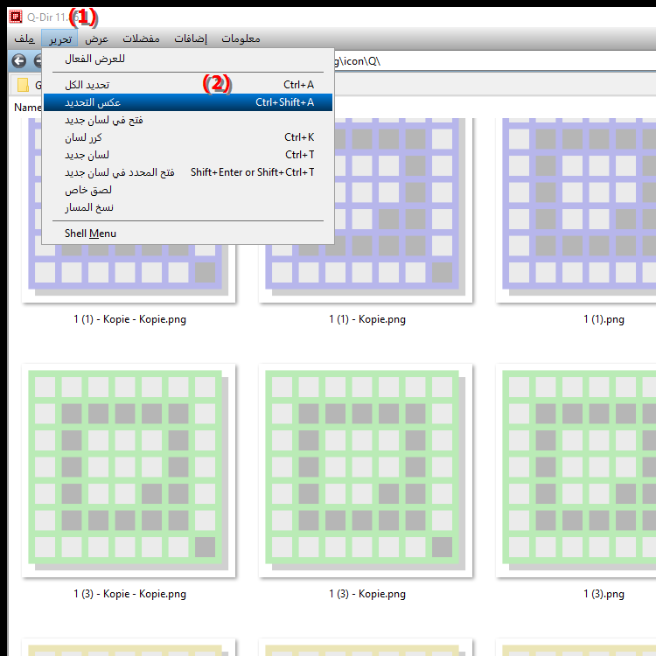
Task: Close the open تحرير (Edit) menu
Action: click(59, 38)
